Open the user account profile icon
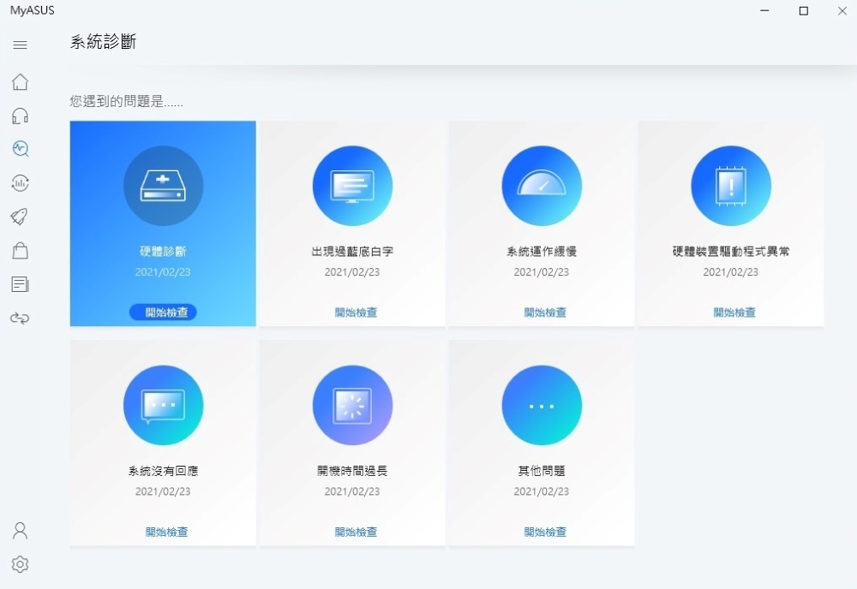Image resolution: width=857 pixels, height=589 pixels. coord(20,531)
